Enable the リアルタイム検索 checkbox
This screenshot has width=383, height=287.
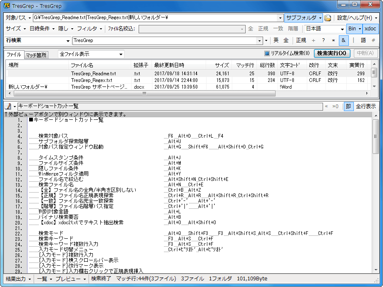pos(267,53)
